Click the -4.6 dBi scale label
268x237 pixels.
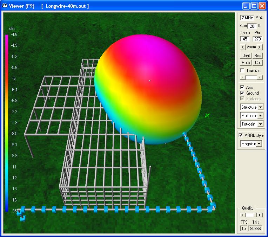[14, 34]
